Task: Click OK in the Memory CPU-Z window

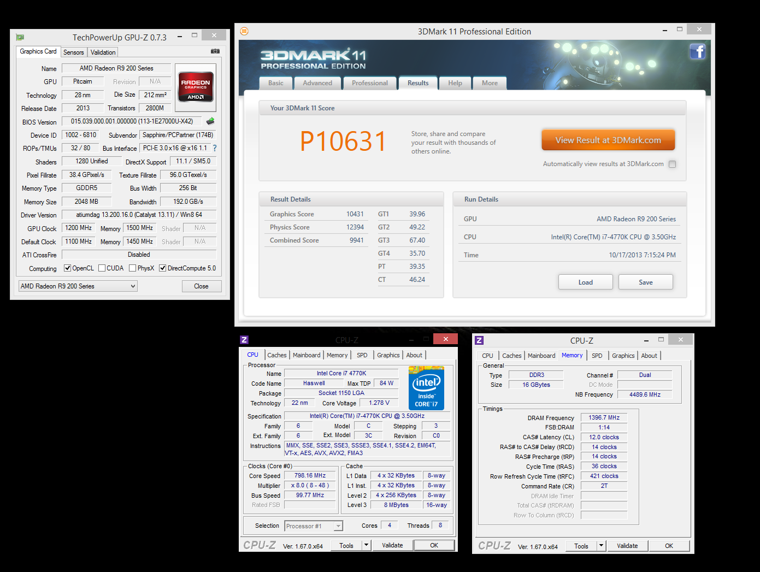Action: [669, 546]
